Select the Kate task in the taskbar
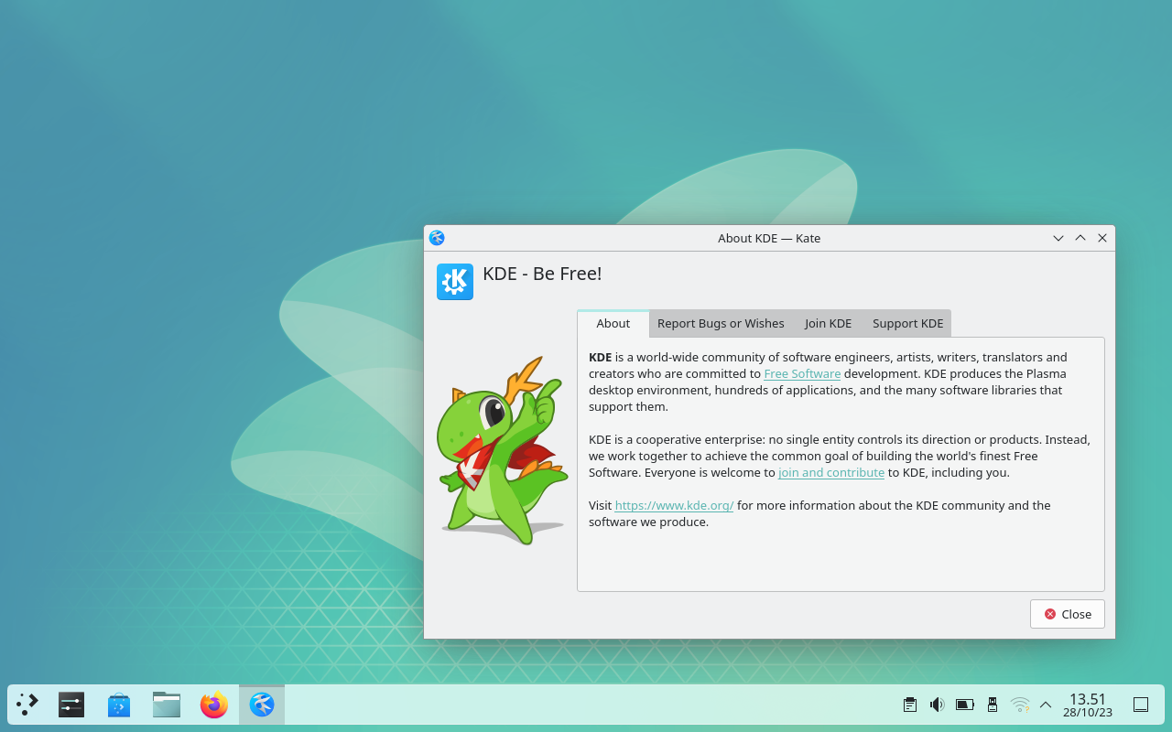This screenshot has width=1172, height=732. (261, 705)
